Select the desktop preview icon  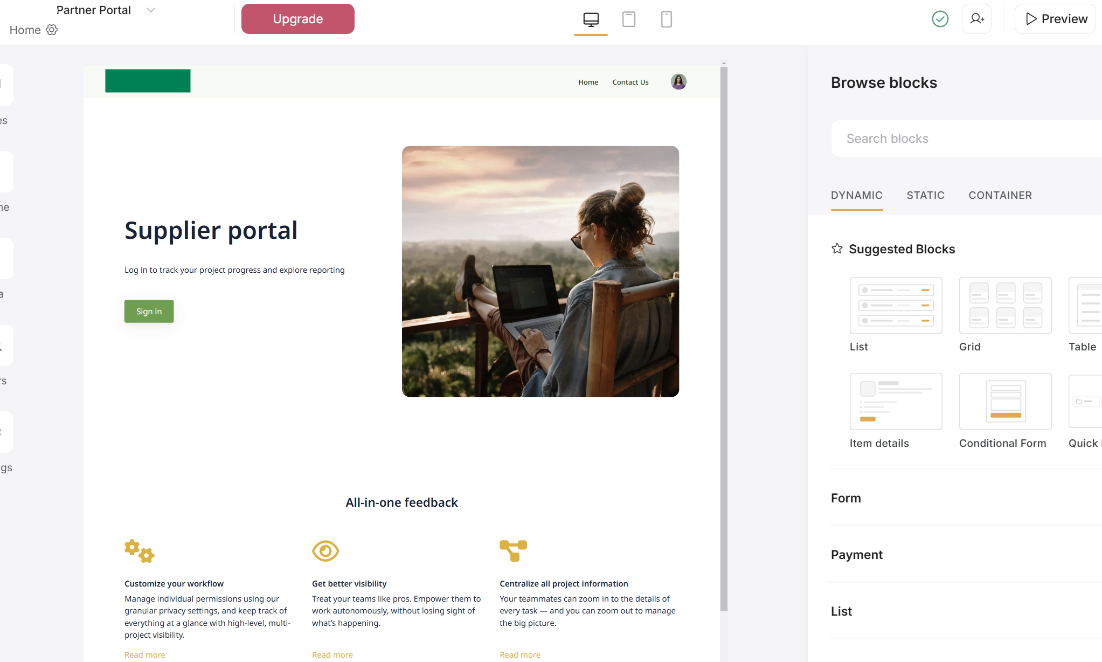pos(591,18)
